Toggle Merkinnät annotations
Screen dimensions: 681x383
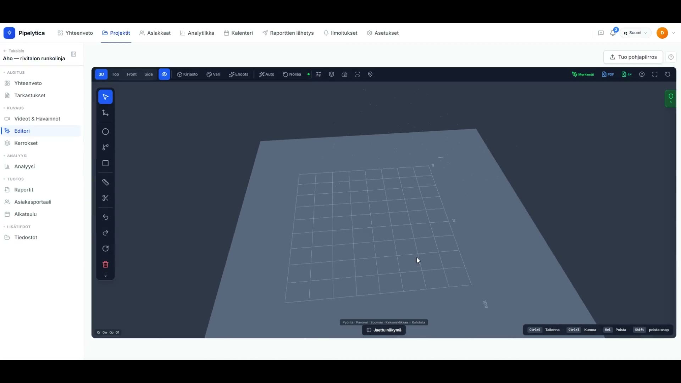pos(583,74)
